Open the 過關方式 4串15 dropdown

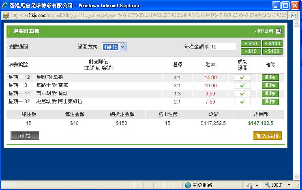(114, 47)
